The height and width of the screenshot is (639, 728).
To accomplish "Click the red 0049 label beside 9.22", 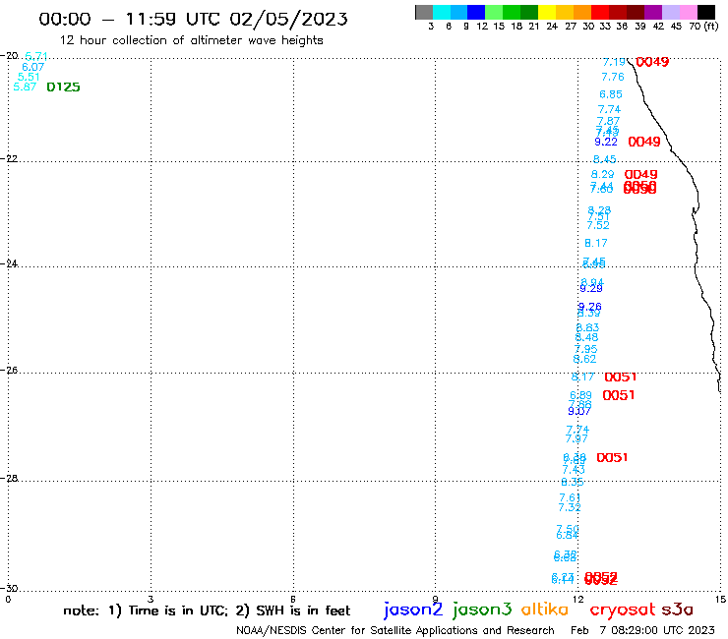I will [x=644, y=142].
